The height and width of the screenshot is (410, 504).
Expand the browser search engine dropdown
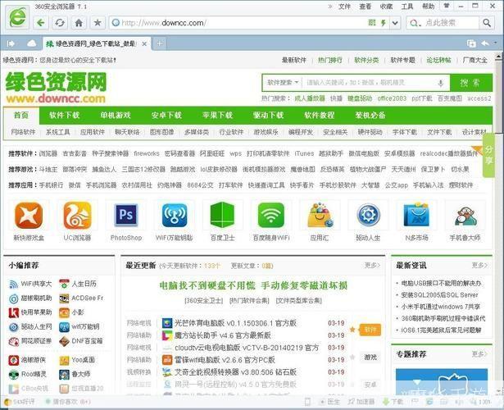415,23
